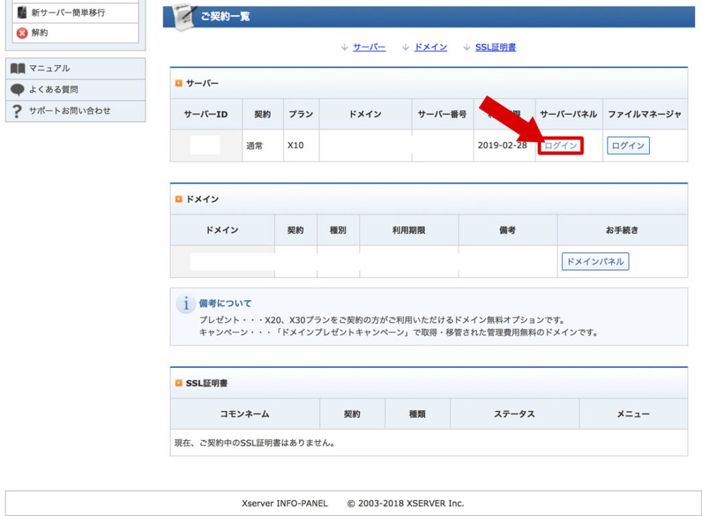Screen dimensions: 702x516
Task: Open 解約 menu item
Action: 75,33
